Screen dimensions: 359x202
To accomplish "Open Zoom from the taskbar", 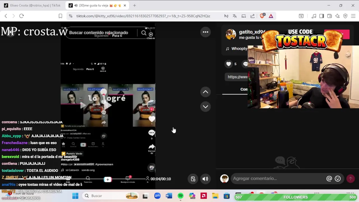I will [157, 196].
